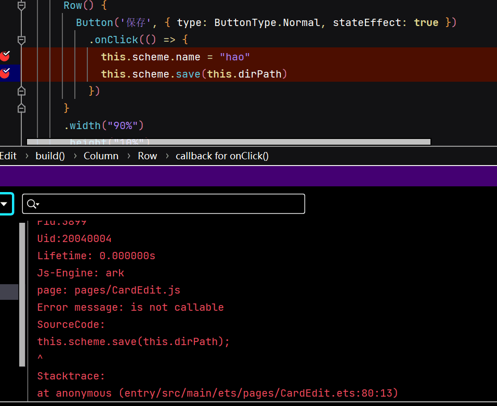This screenshot has height=406, width=497.
Task: Select the Column breadcrumb item
Action: [x=101, y=156]
